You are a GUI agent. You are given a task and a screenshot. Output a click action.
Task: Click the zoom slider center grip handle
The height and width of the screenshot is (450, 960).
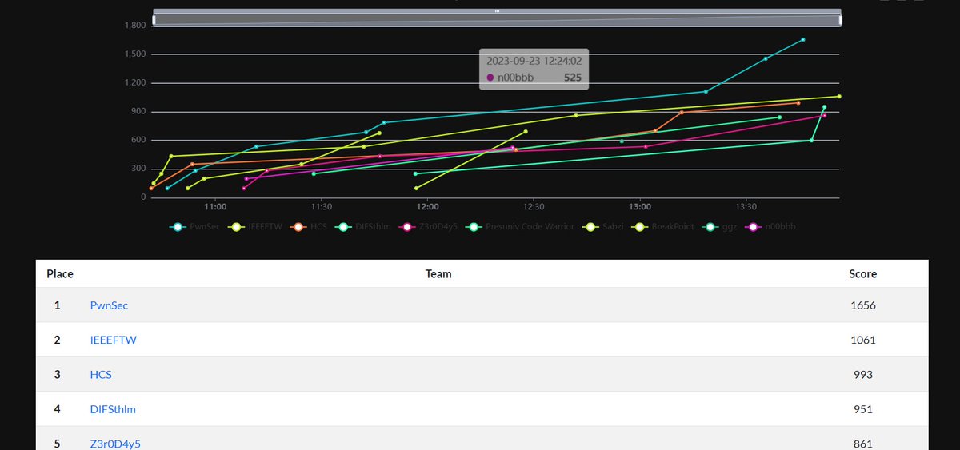pyautogui.click(x=497, y=11)
